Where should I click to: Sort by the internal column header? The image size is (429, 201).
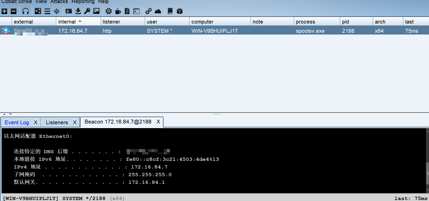pyautogui.click(x=78, y=22)
